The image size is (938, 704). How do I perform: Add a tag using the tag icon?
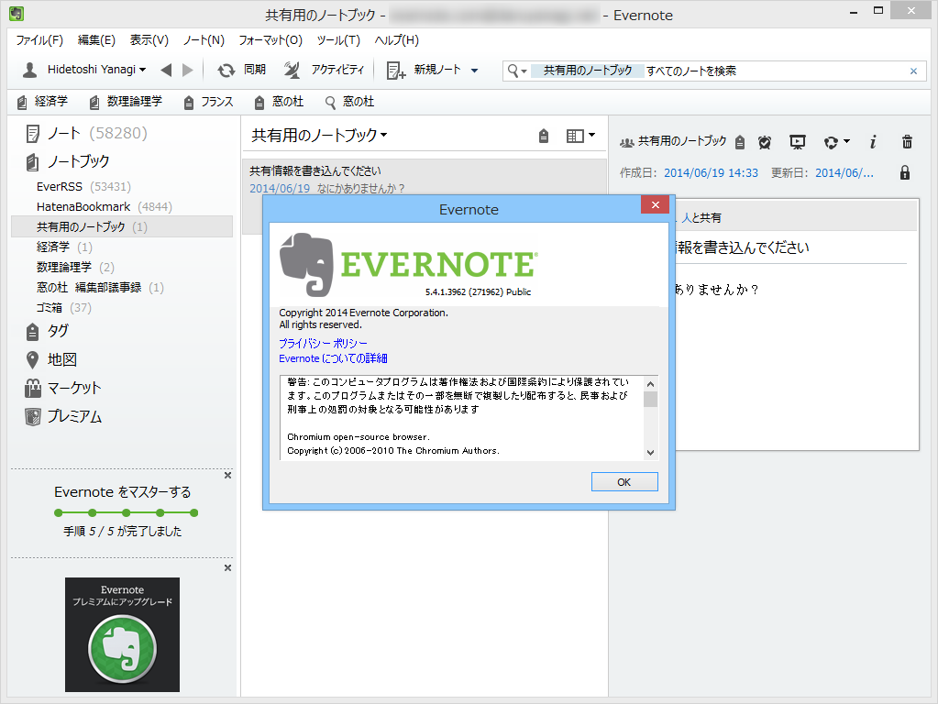point(739,142)
